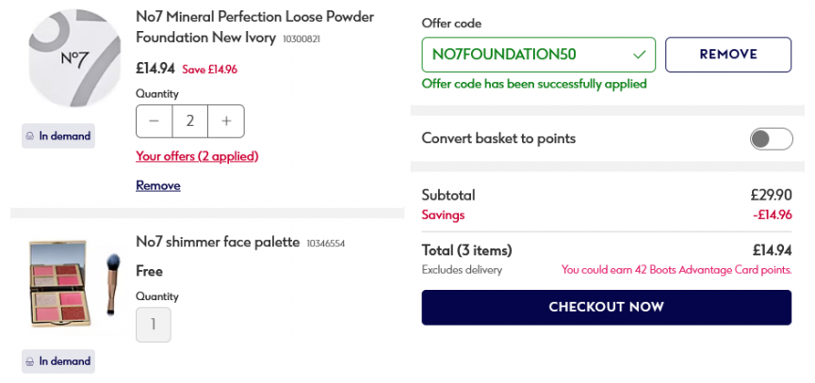
Task: Open No7 shimmer face palette title
Action: pos(218,242)
